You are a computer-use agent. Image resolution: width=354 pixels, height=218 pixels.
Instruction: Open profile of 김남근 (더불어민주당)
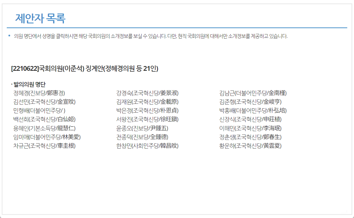coord(253,93)
